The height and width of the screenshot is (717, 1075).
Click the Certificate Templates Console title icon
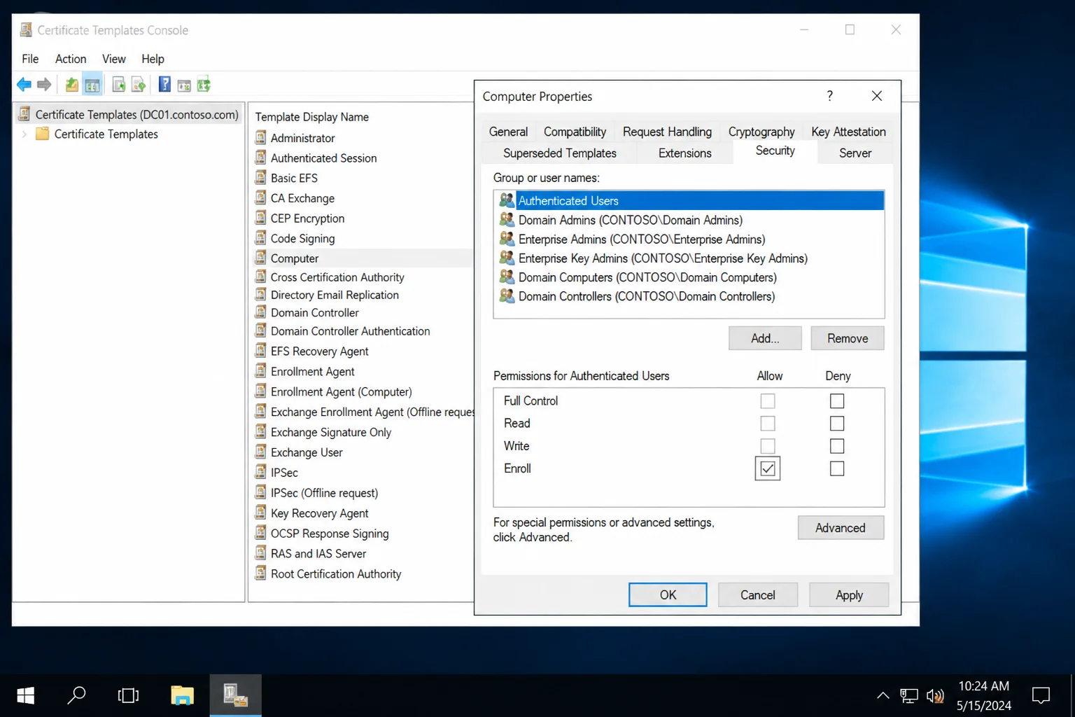(x=26, y=29)
